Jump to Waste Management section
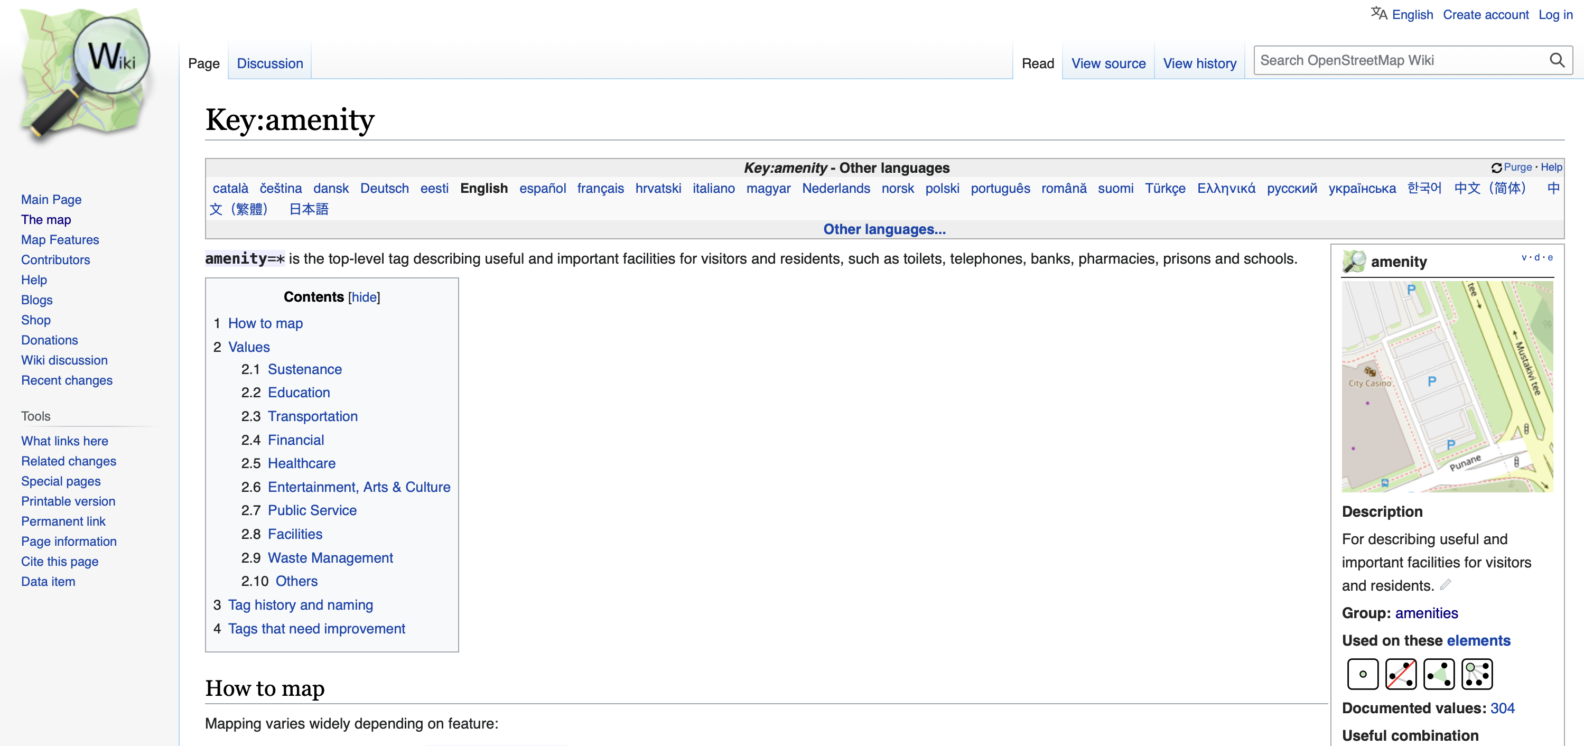 pos(330,558)
